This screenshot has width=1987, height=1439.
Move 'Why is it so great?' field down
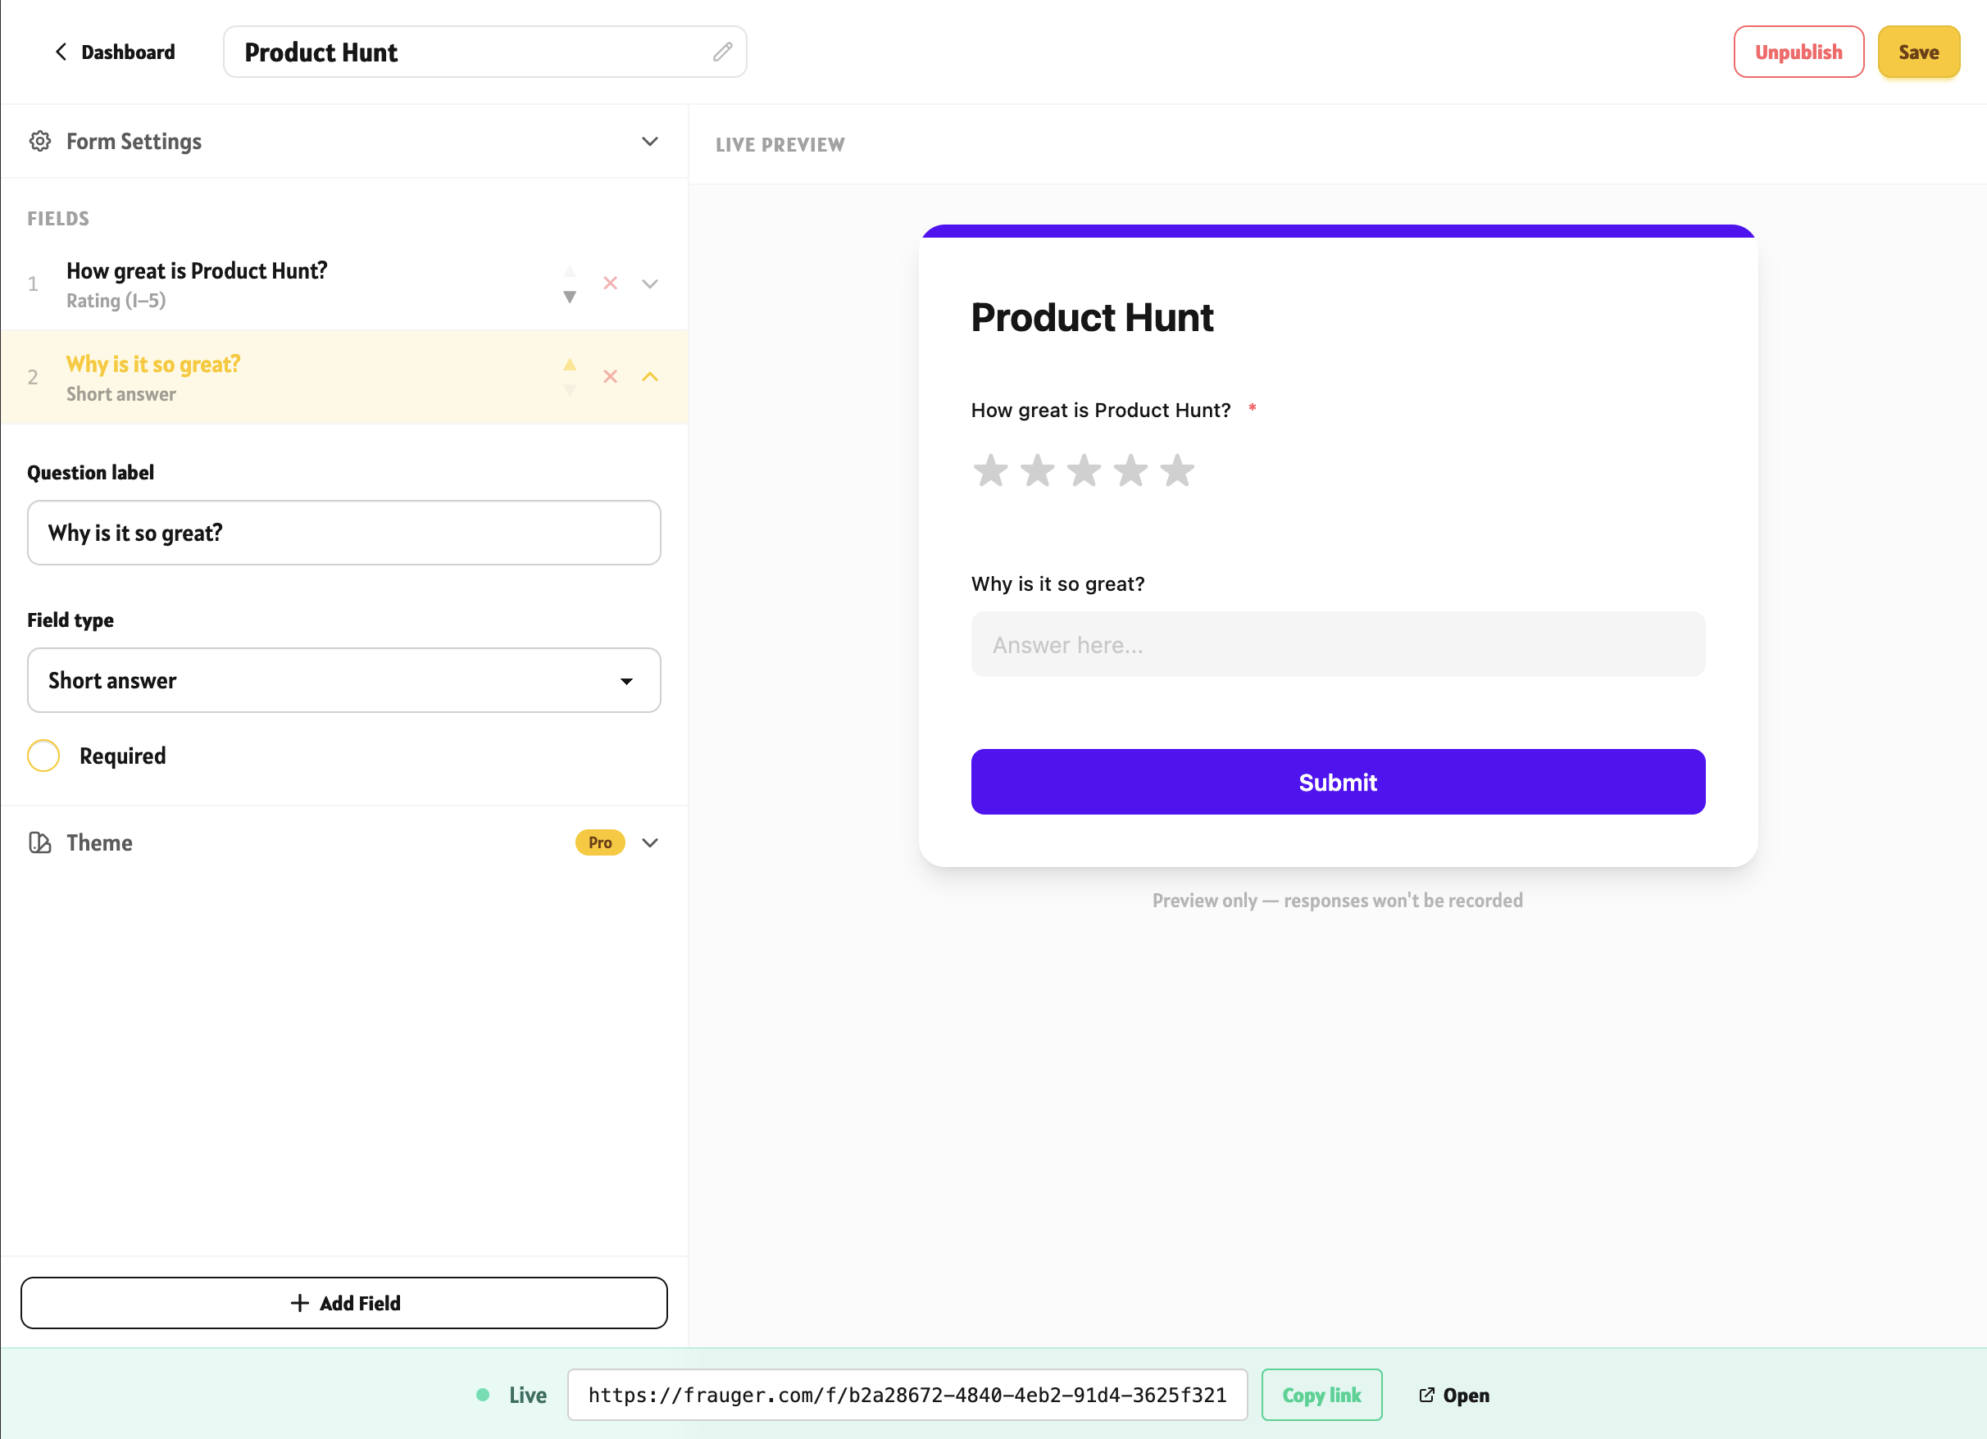pyautogui.click(x=570, y=390)
